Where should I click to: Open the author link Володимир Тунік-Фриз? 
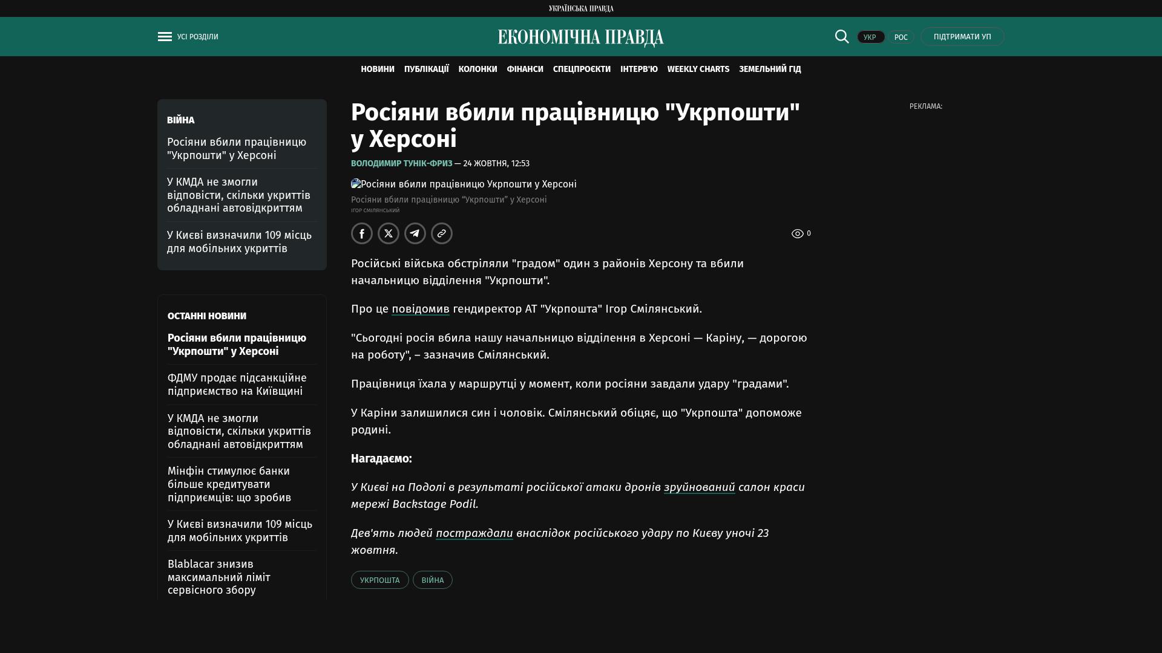point(401,163)
